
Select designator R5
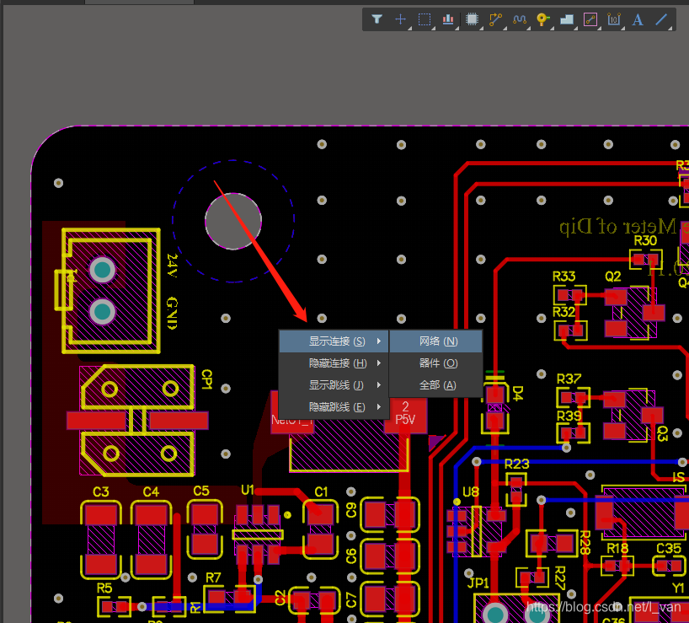point(104,588)
